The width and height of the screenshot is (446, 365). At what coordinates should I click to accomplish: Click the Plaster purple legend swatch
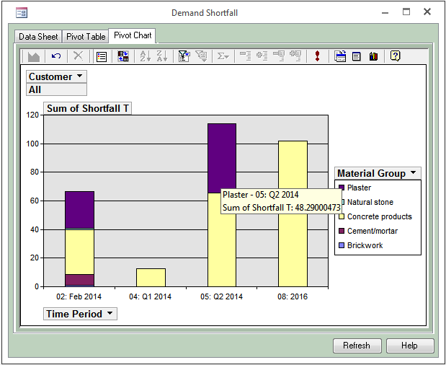342,188
